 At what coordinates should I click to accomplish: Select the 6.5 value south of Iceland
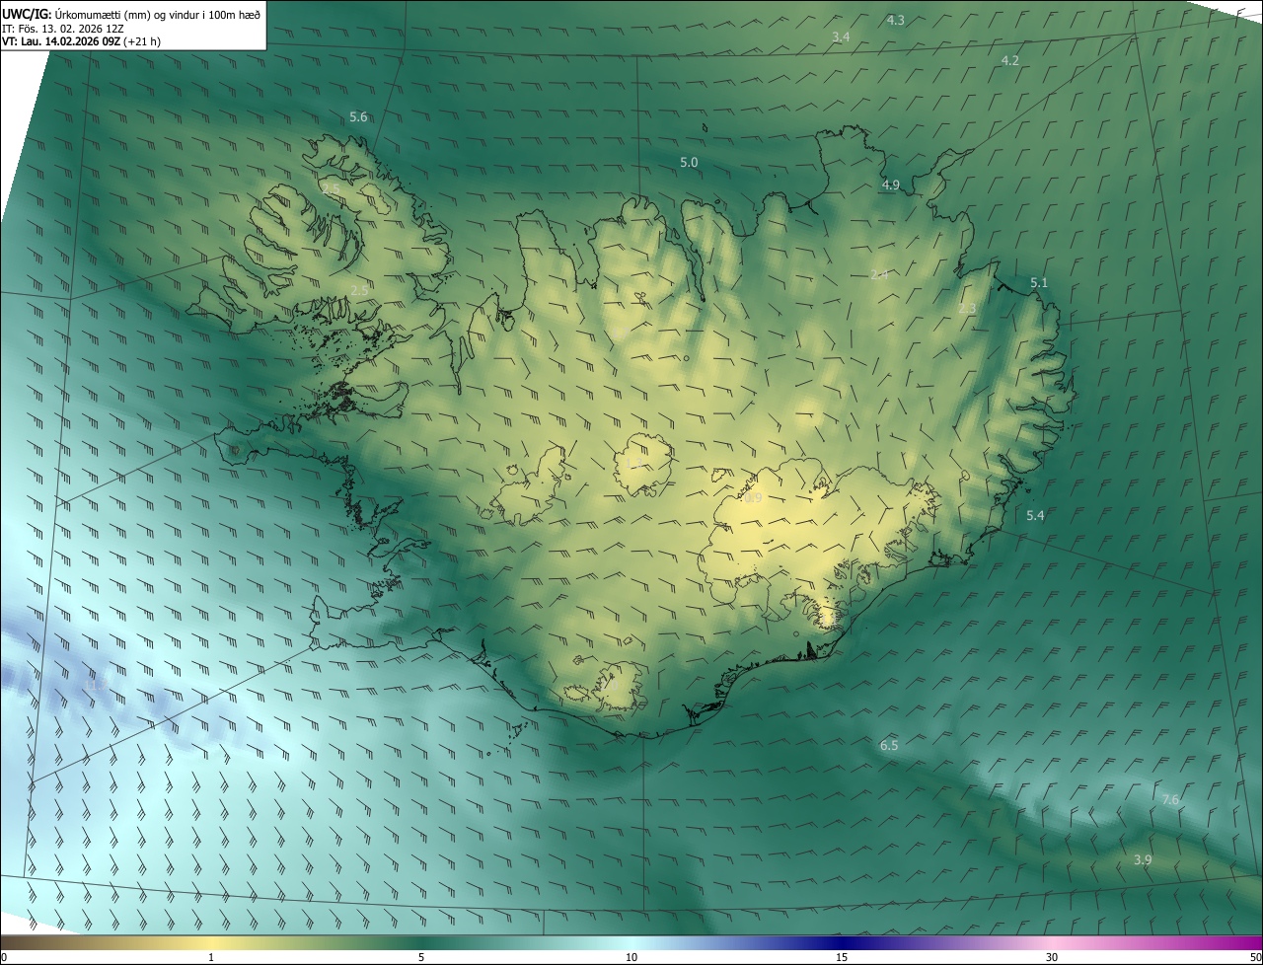(x=889, y=745)
